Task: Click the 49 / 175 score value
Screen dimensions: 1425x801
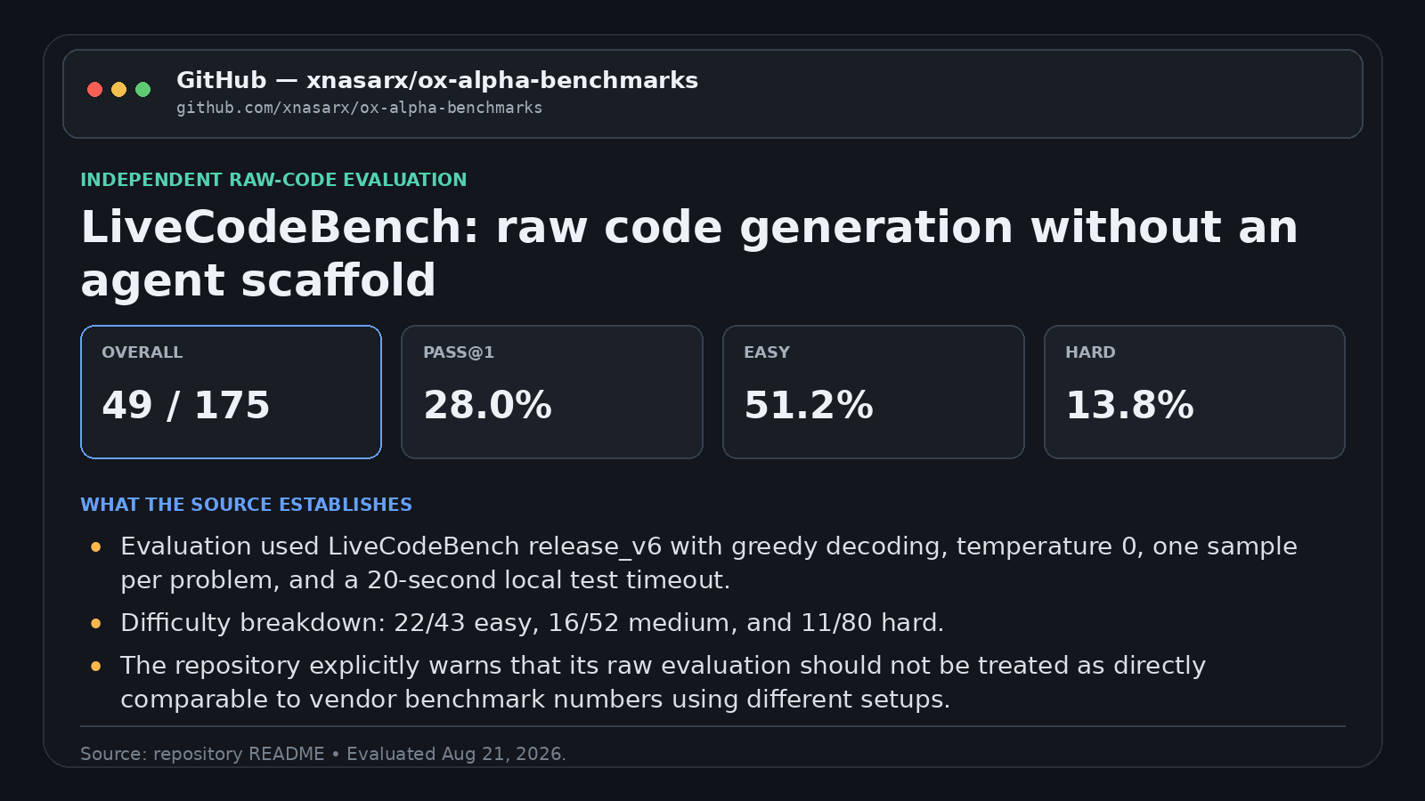Action: [186, 406]
